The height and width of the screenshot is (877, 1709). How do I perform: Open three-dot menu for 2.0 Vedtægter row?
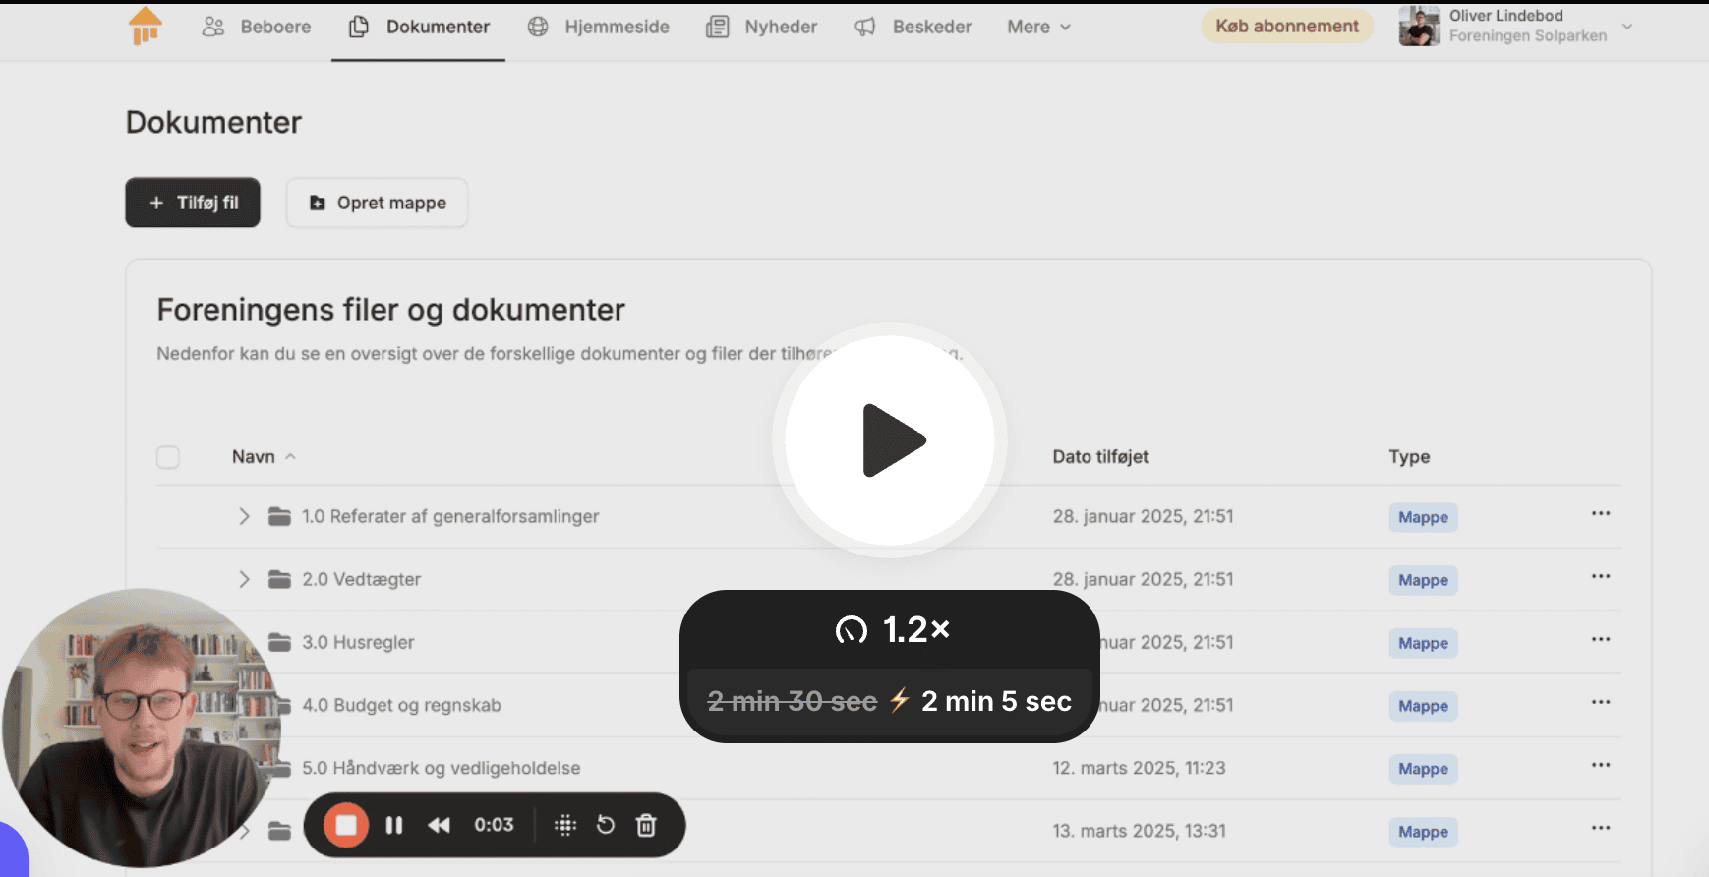pos(1600,577)
